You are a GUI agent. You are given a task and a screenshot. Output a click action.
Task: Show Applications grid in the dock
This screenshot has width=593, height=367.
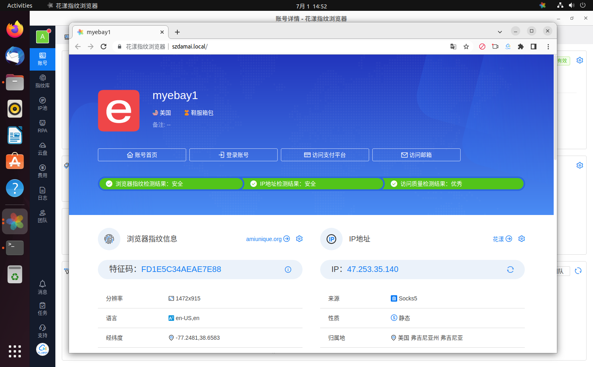point(15,351)
